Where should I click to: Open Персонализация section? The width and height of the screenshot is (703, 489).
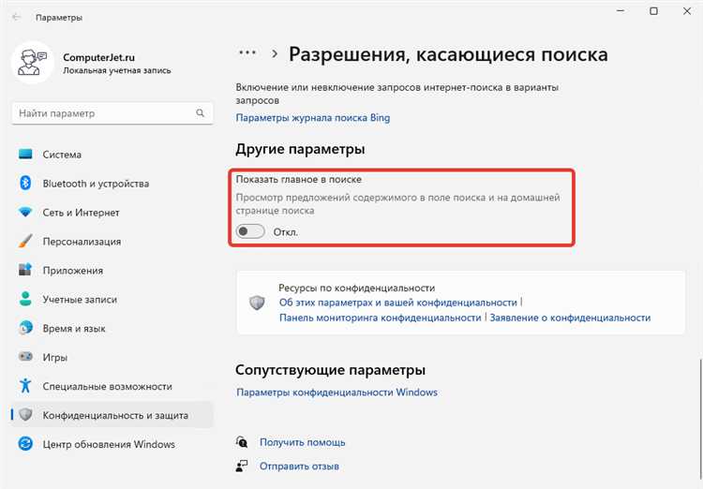pyautogui.click(x=112, y=241)
